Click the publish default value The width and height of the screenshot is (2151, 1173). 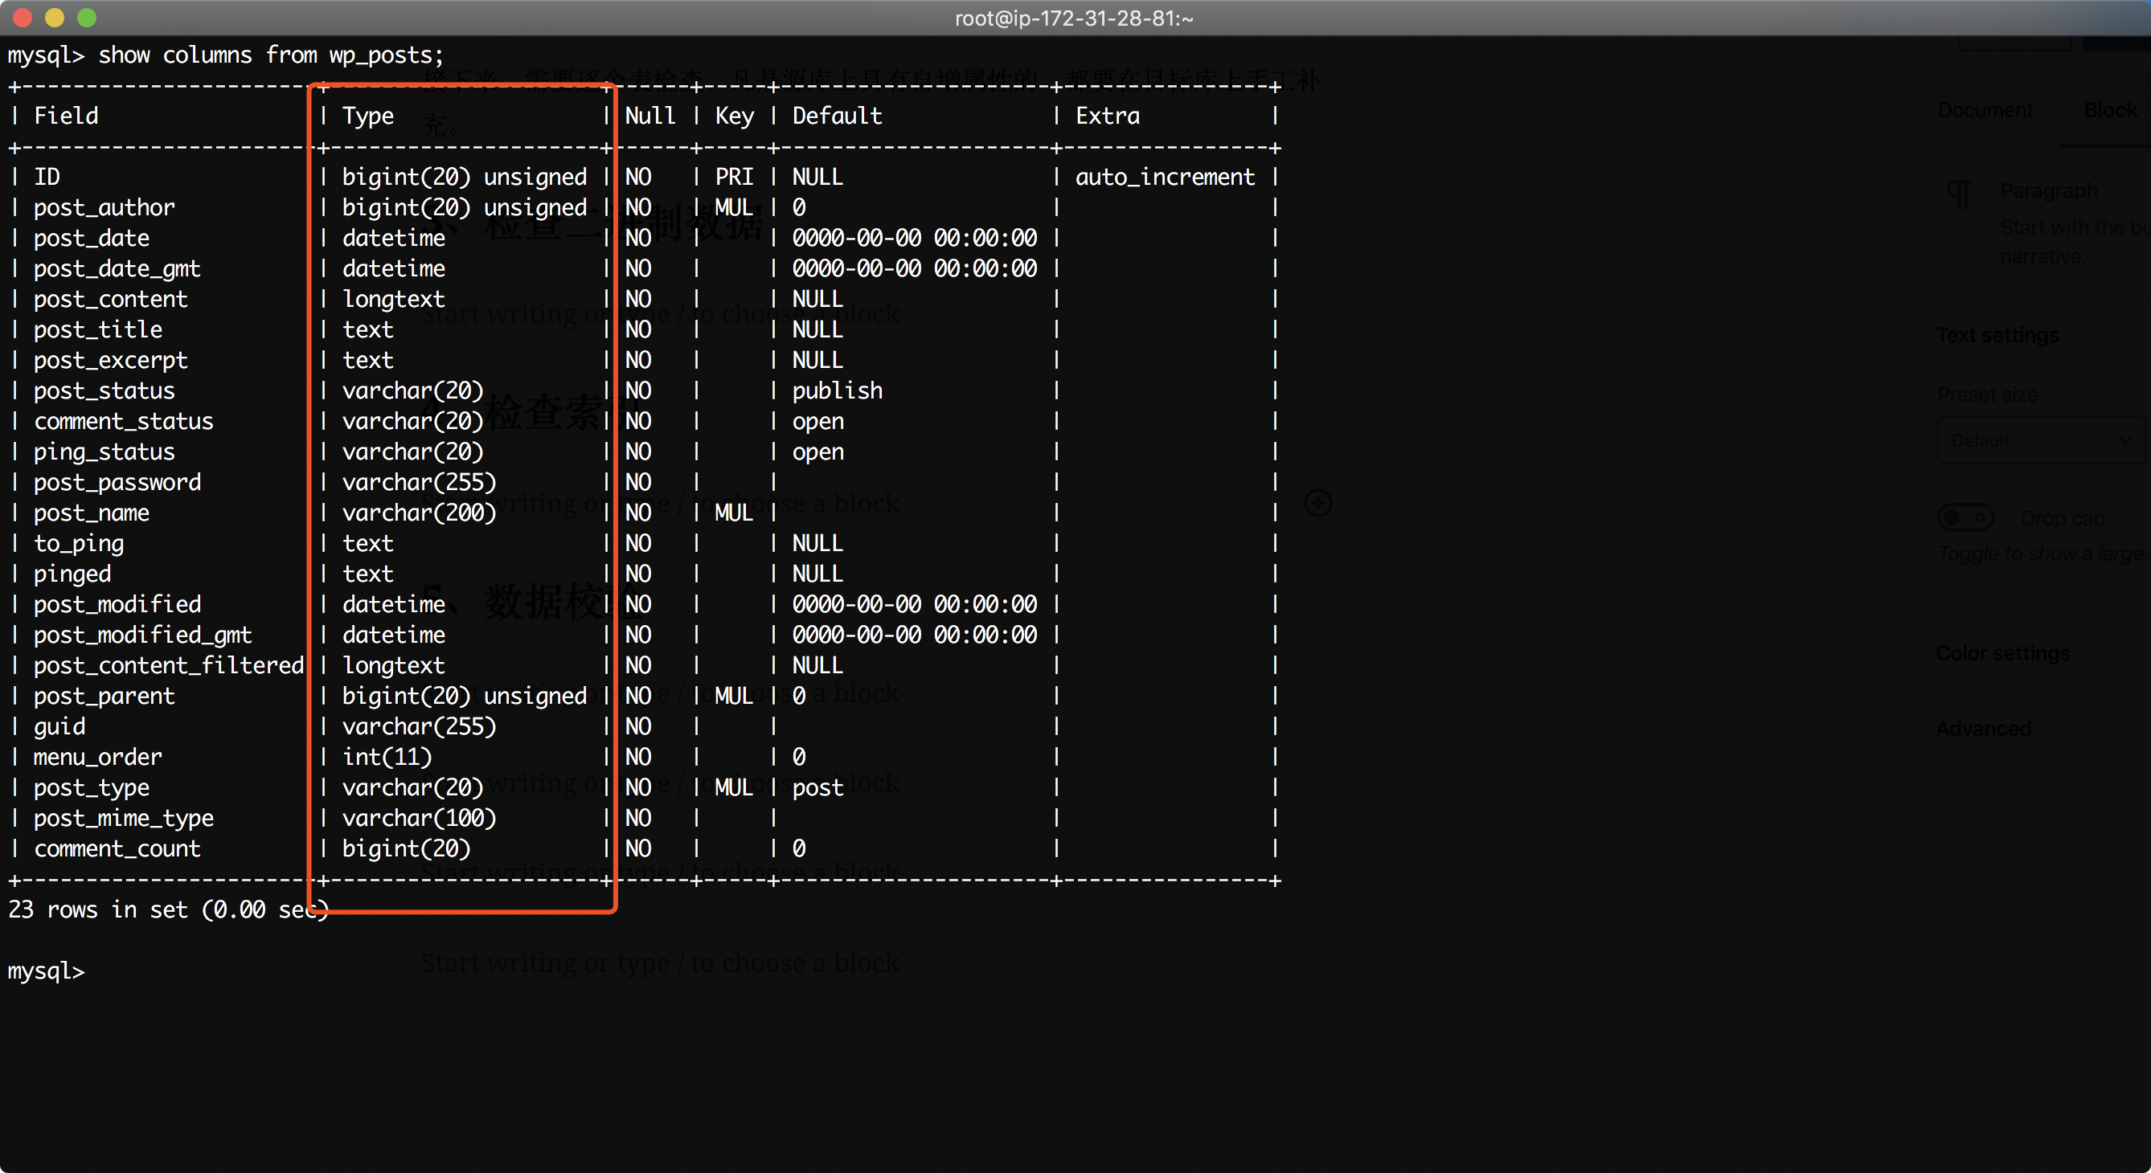click(837, 390)
